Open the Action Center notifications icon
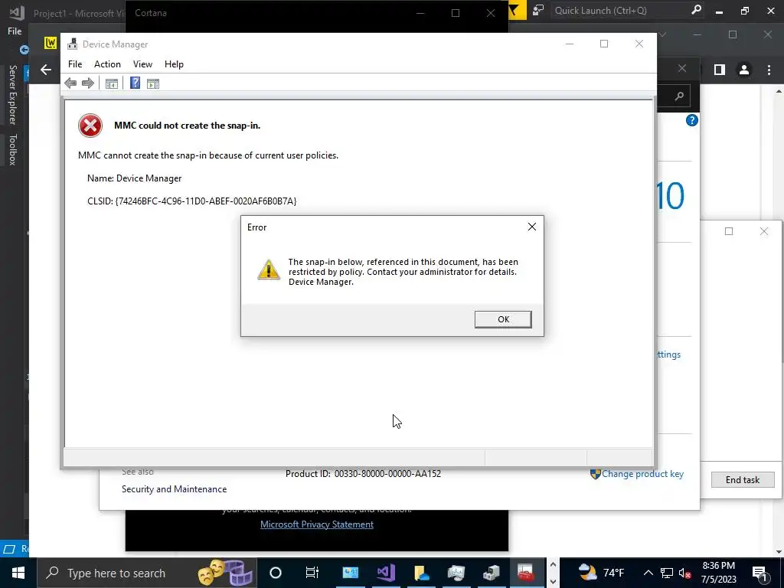The image size is (784, 588). (x=760, y=573)
